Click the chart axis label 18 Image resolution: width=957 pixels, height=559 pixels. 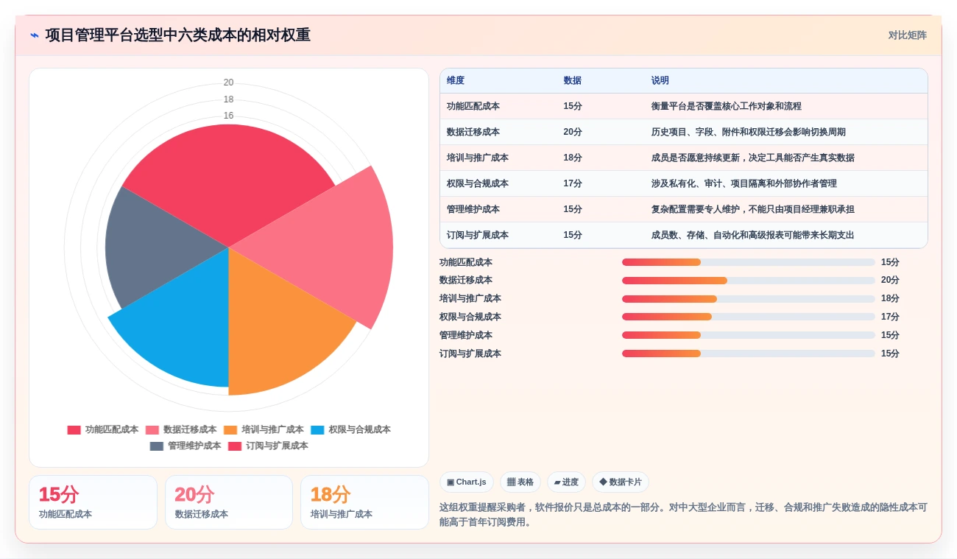point(229,99)
